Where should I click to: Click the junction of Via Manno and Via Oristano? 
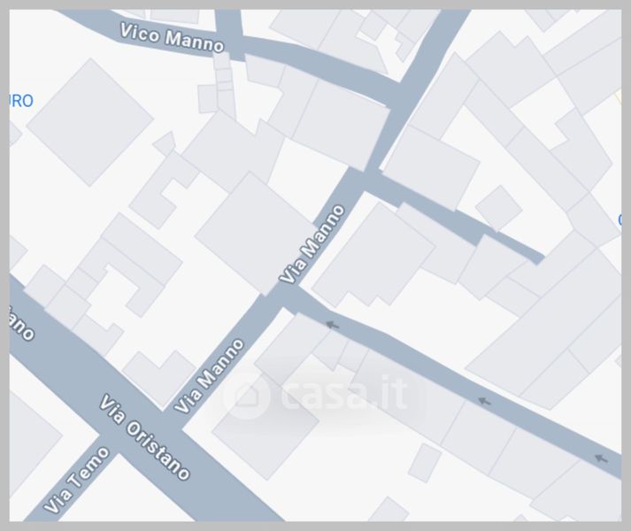pyautogui.click(x=173, y=419)
